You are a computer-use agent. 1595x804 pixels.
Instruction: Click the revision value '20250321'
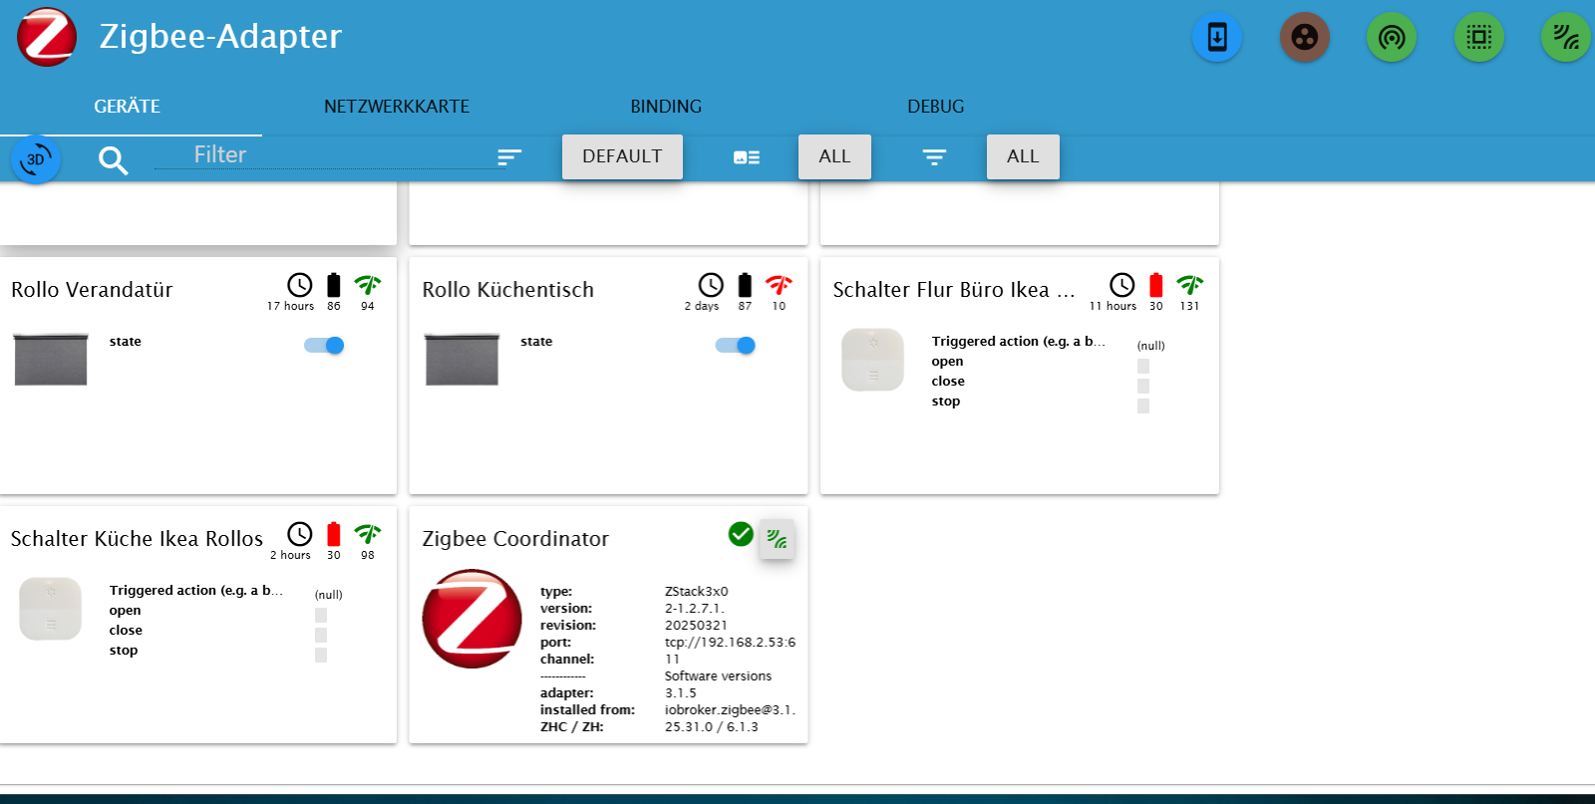click(696, 626)
